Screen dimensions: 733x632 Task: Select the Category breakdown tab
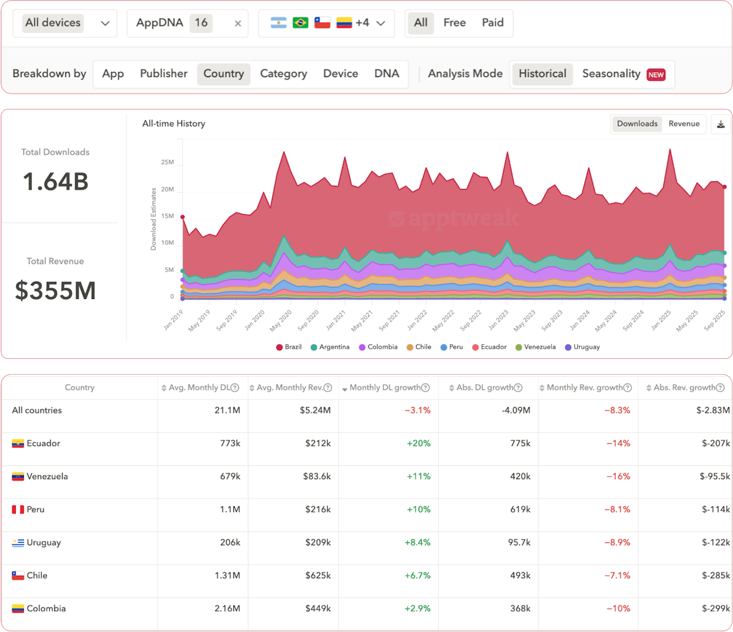pyautogui.click(x=283, y=74)
